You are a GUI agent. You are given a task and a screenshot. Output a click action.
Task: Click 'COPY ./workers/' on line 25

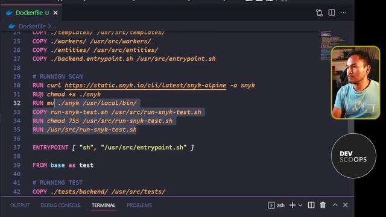click(59, 41)
